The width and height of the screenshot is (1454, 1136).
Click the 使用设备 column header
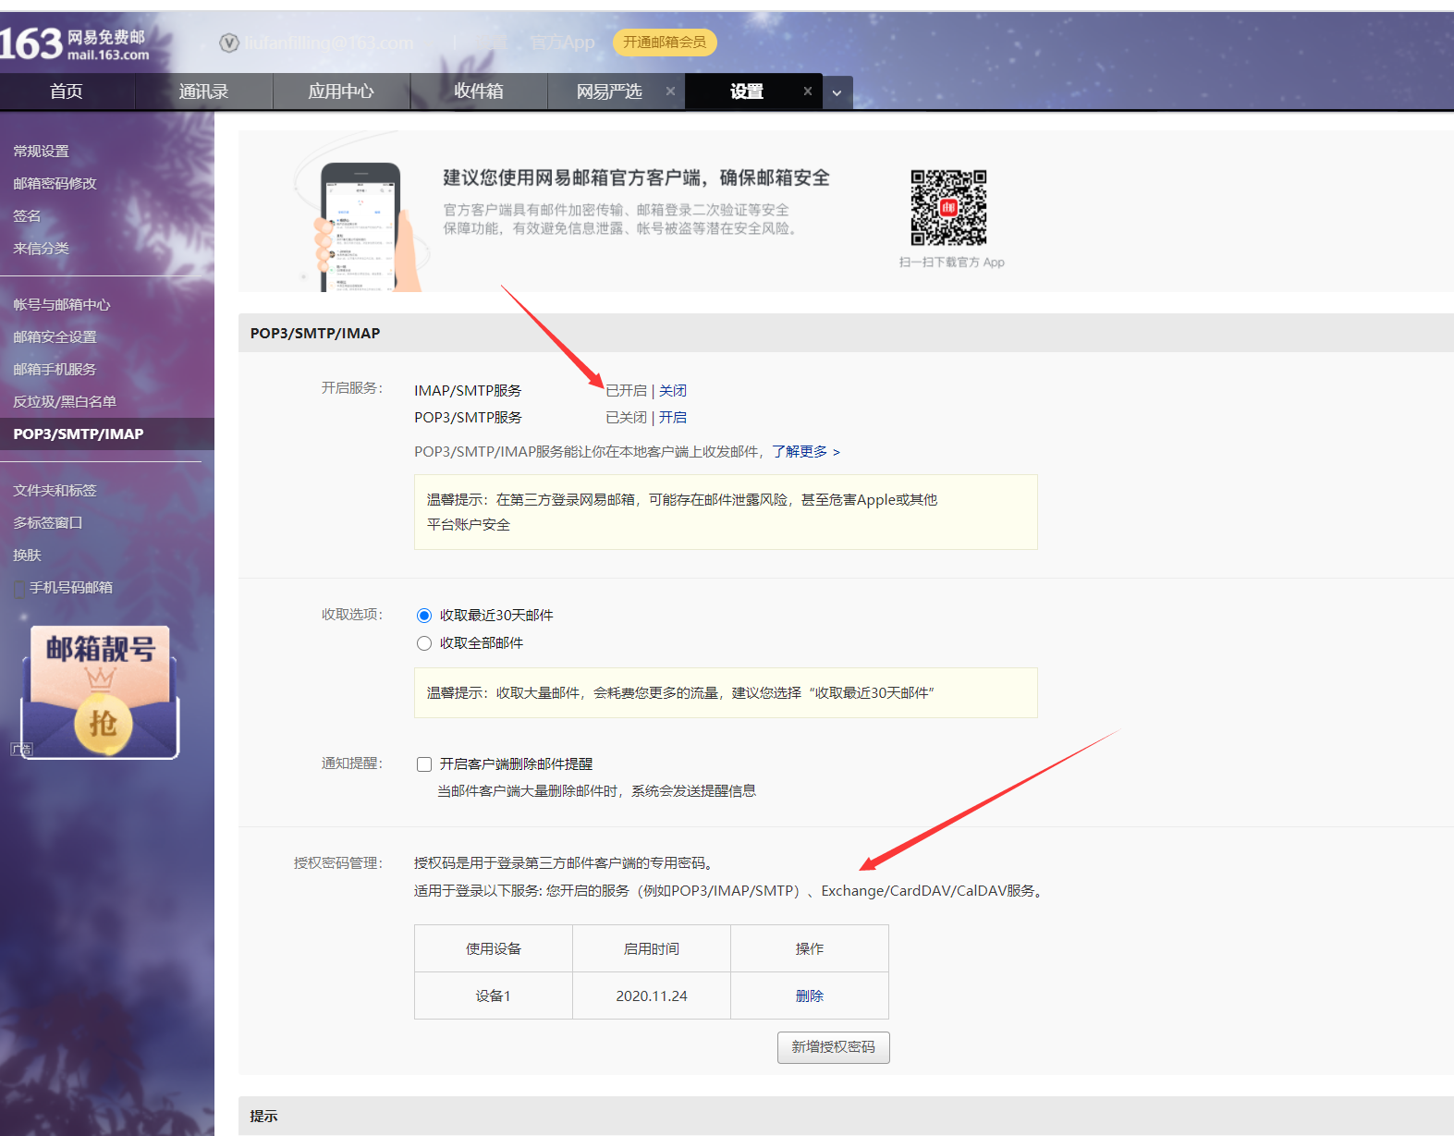[x=494, y=949]
